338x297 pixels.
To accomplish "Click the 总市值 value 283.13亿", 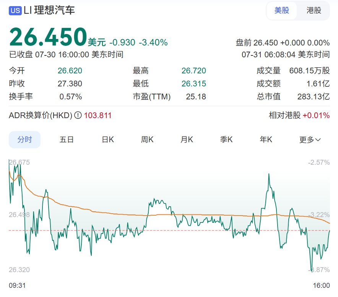I will click(314, 97).
